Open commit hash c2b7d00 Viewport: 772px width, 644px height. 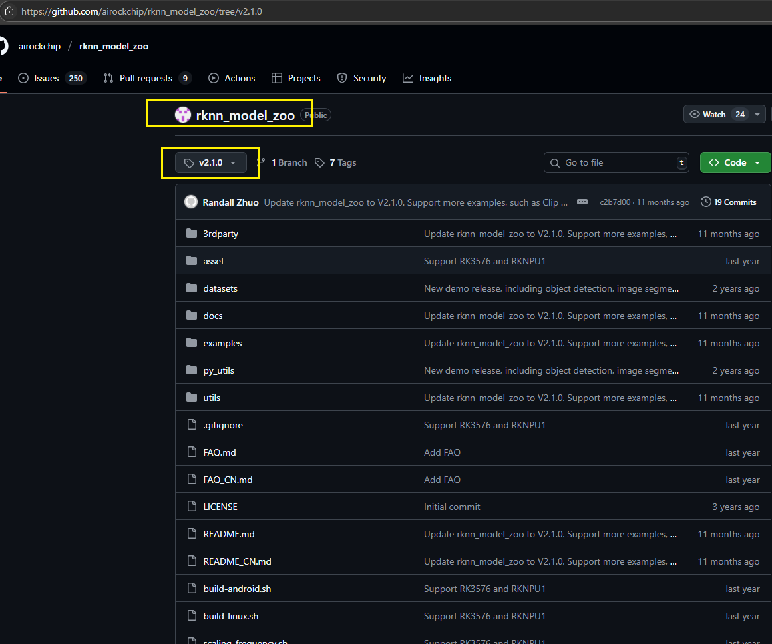click(x=615, y=202)
